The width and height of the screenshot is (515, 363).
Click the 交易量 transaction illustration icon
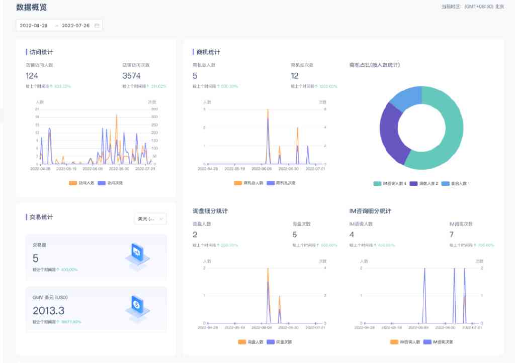pyautogui.click(x=137, y=255)
